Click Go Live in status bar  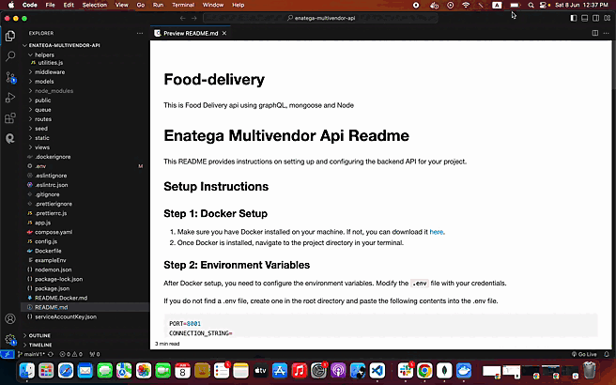pyautogui.click(x=586, y=354)
